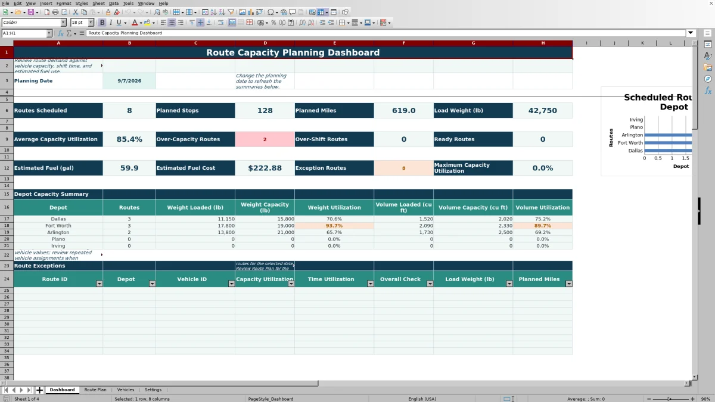
Task: Click the Scheduled Routes chart
Action: (646, 131)
